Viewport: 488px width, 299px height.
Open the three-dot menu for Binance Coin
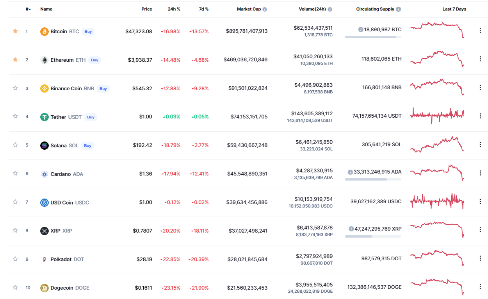click(x=480, y=88)
